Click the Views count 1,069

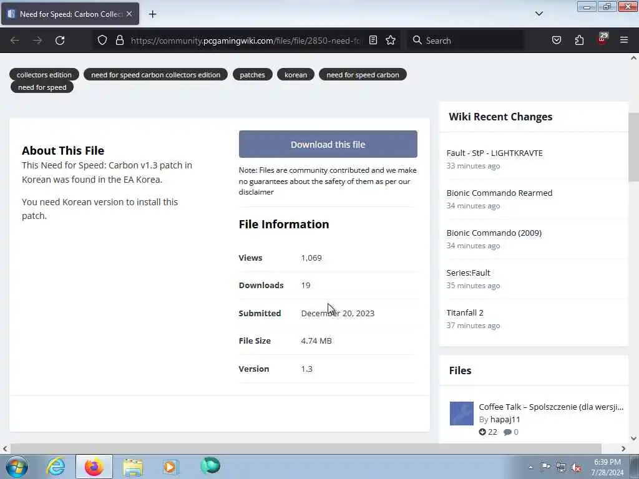311,258
